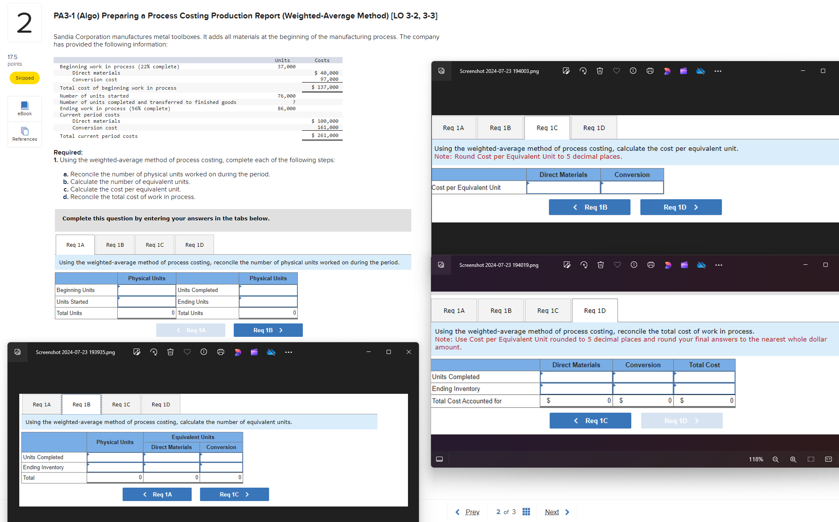Click the OneDrive upload status icon

pyautogui.click(x=701, y=71)
